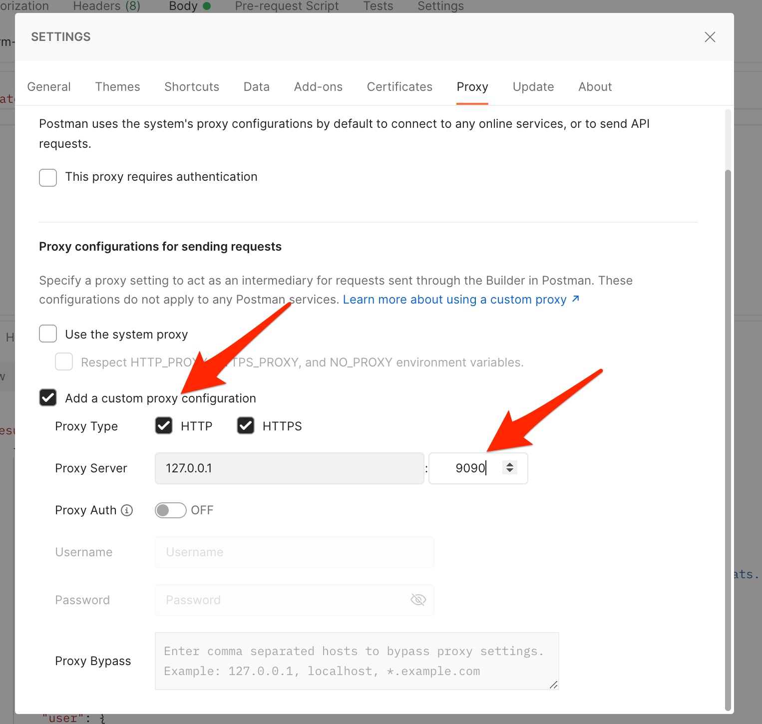
Task: Select the Body tab in background window
Action: click(190, 6)
